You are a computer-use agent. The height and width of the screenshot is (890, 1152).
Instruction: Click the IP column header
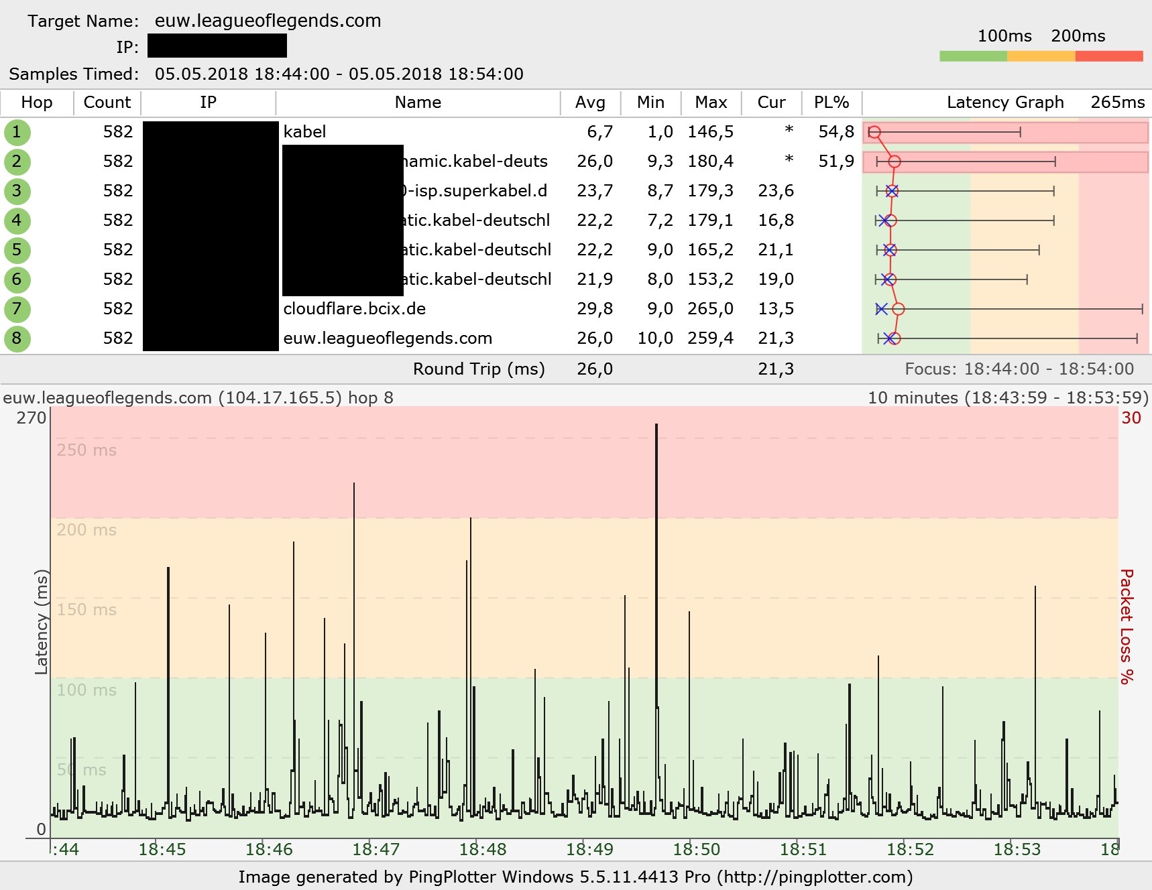pyautogui.click(x=209, y=103)
